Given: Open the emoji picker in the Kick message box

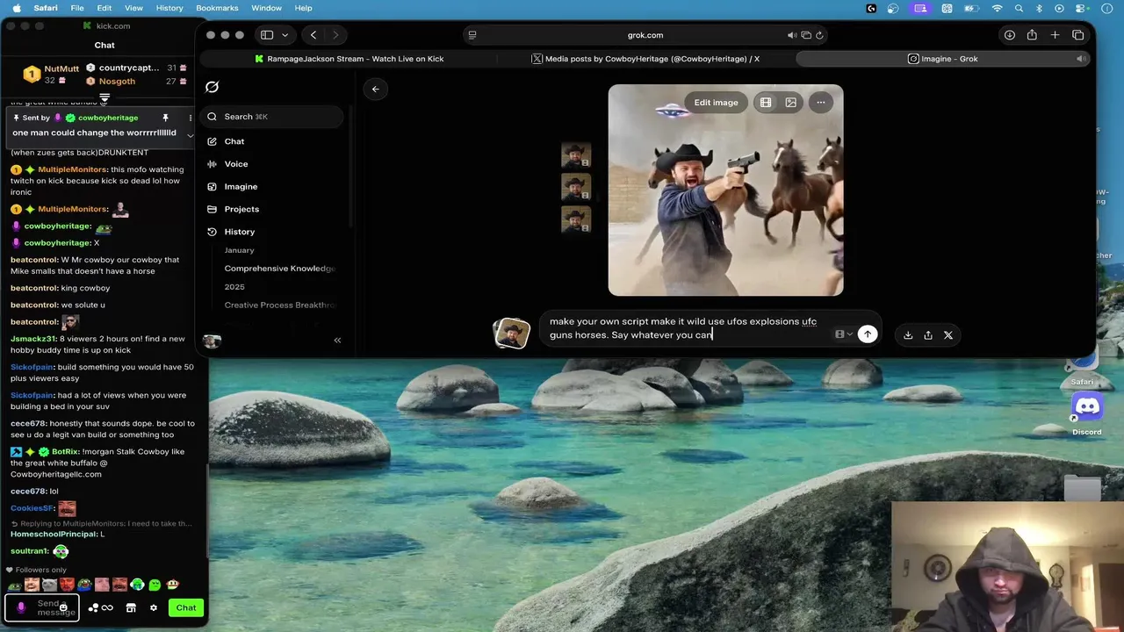Looking at the screenshot, I should (x=64, y=607).
